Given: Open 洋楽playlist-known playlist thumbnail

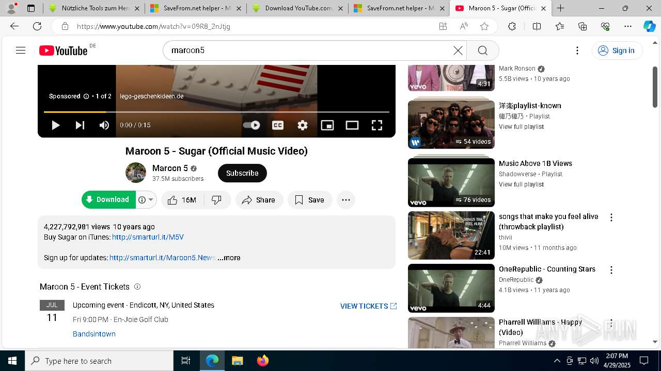Looking at the screenshot, I should point(451,124).
